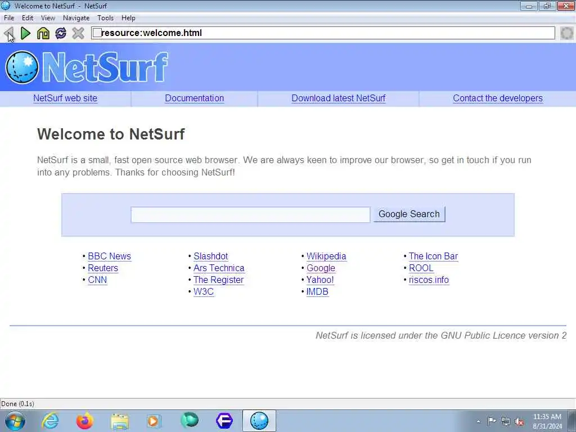The height and width of the screenshot is (432, 576).
Task: Open the File menu
Action: coord(9,18)
